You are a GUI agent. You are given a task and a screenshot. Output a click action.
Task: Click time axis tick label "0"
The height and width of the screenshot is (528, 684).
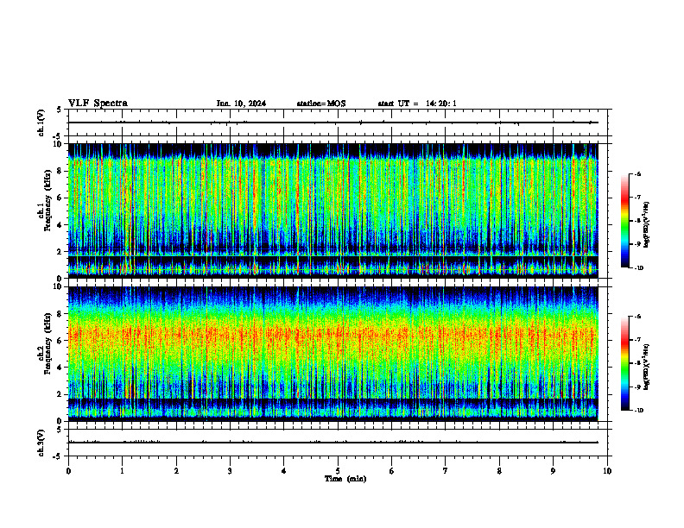(x=68, y=471)
